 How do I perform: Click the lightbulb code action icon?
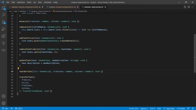click(18, 68)
